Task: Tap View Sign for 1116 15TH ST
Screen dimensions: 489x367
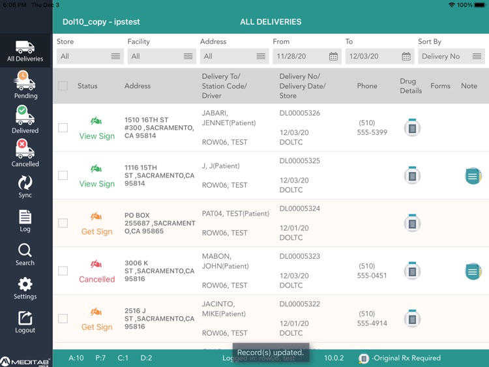Action: (97, 184)
